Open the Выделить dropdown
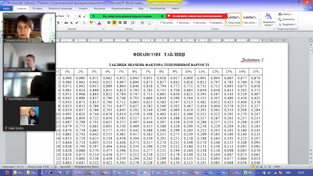This screenshot has height=176, width=313. click(x=288, y=24)
